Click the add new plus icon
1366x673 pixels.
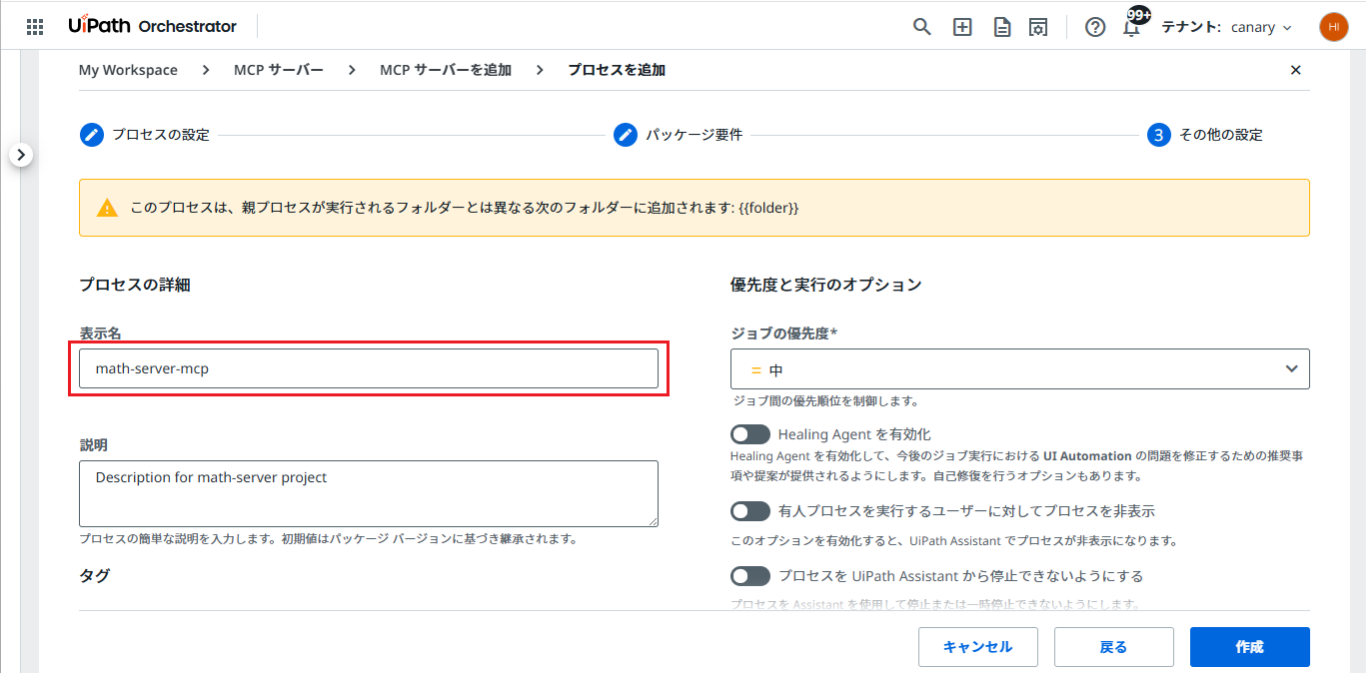coord(962,27)
